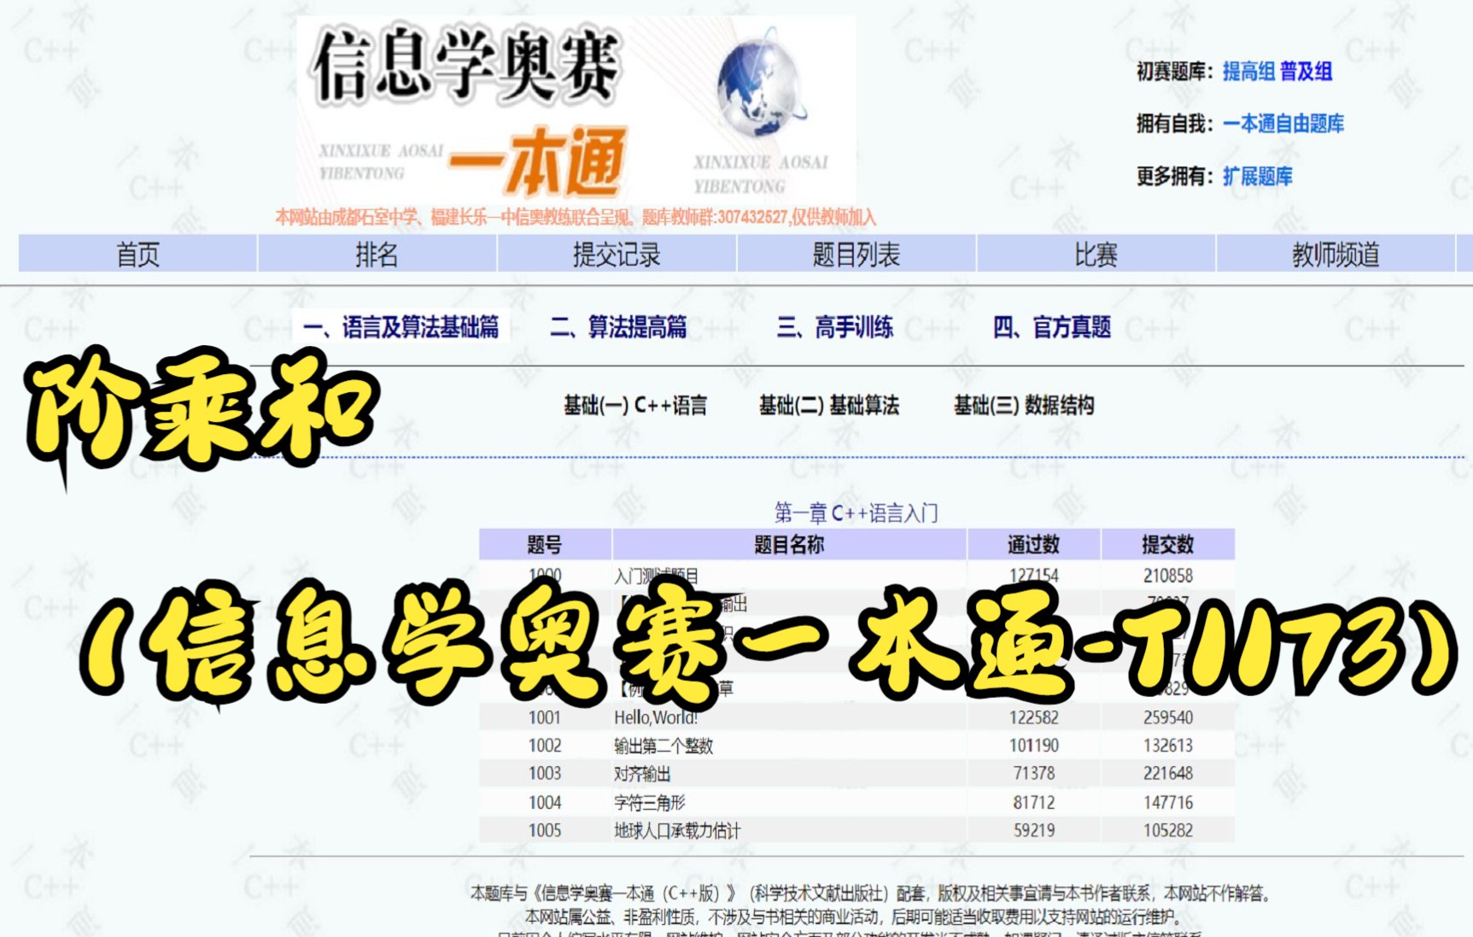The image size is (1473, 937).
Task: Click the 通过数 column header
Action: coord(1033,545)
